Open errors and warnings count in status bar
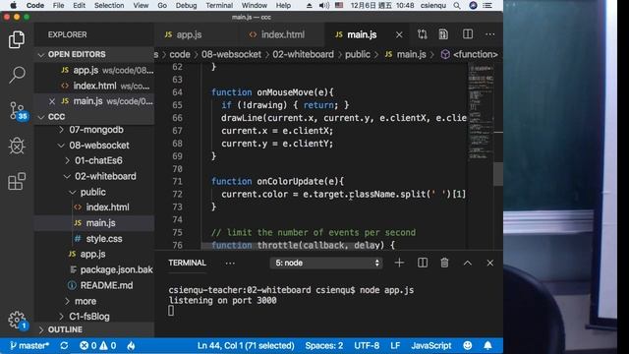 click(97, 345)
